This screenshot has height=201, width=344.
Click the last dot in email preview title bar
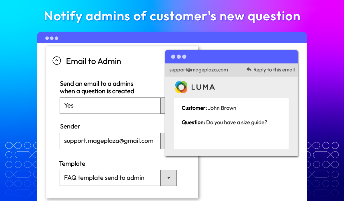tap(184, 57)
